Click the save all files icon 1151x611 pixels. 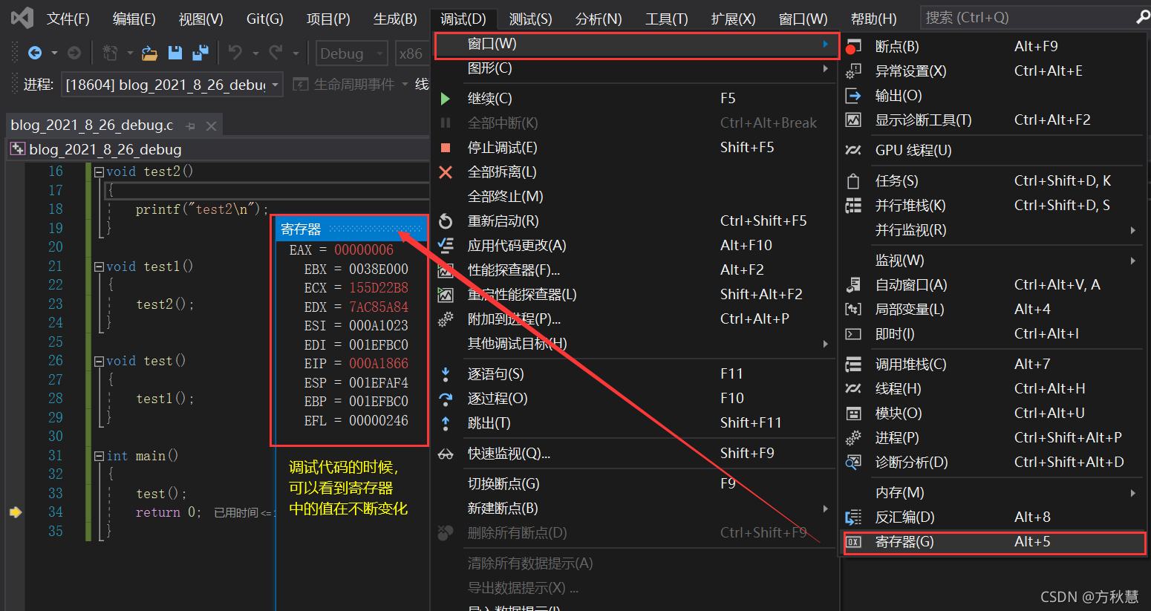[200, 53]
